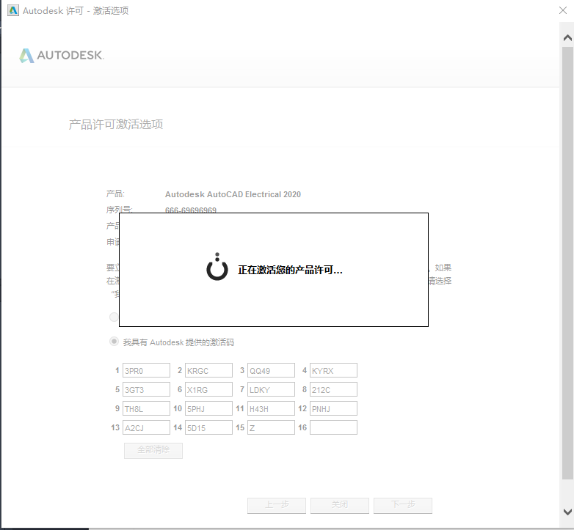Screen dimensions: 574x530
Task: Click activation code field 3 containing QQ49
Action: (x=271, y=370)
